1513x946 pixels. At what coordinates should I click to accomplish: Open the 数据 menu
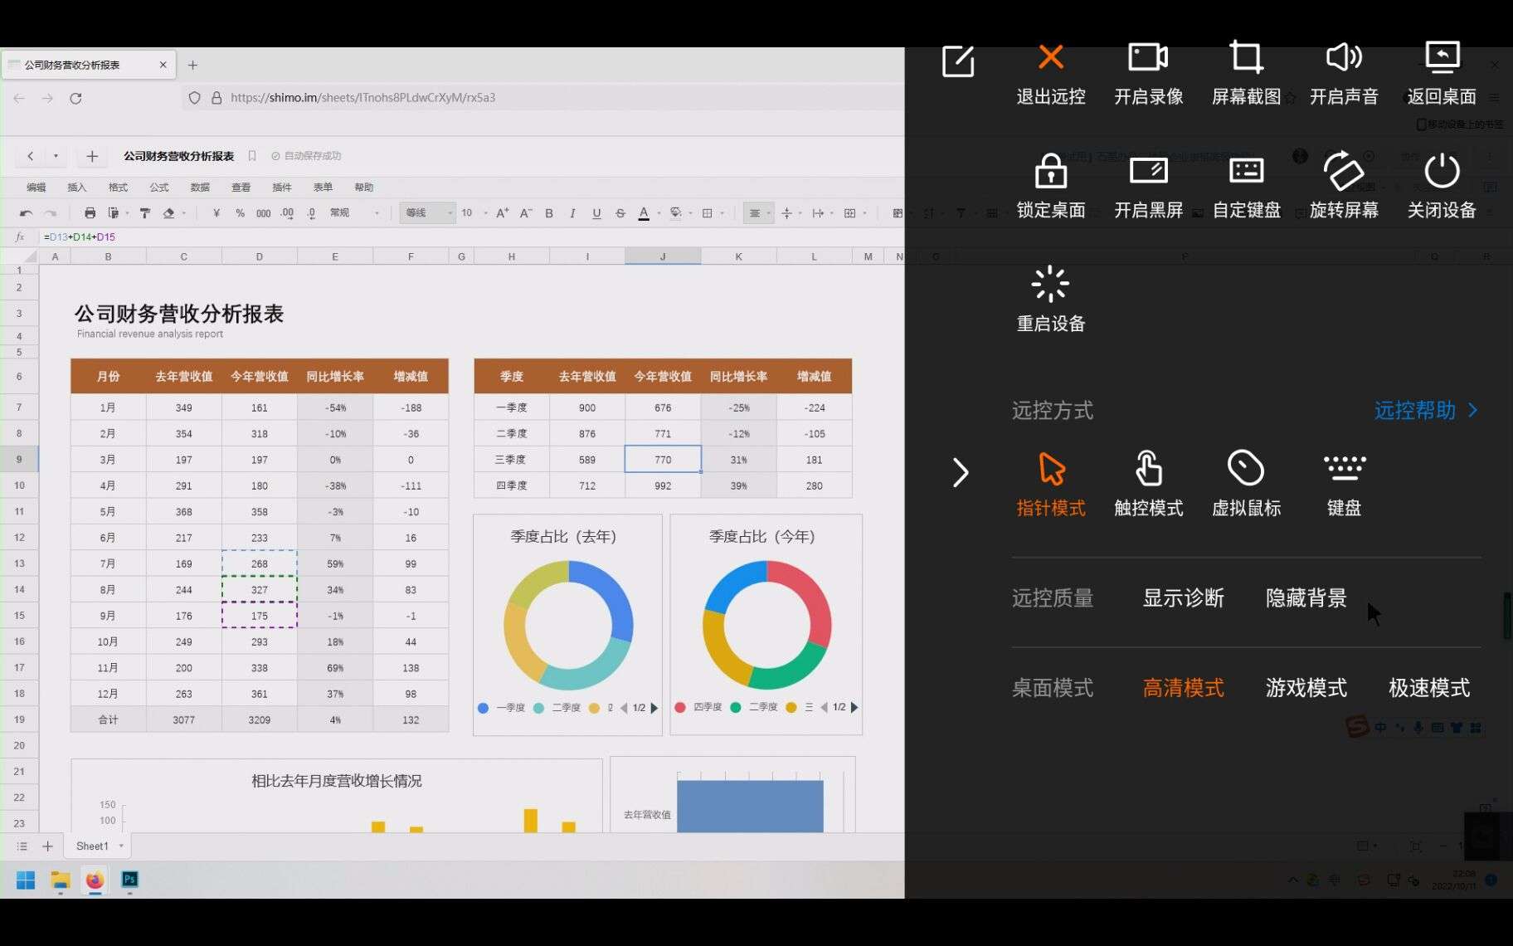tap(199, 187)
